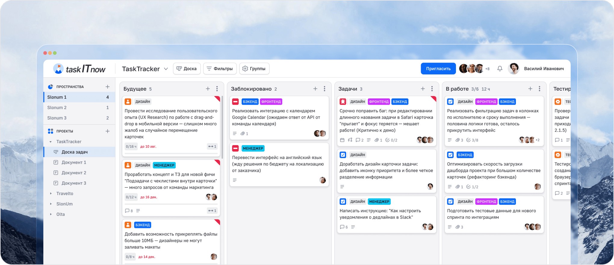Open the Фильтры button
The width and height of the screenshot is (614, 265).
[220, 69]
